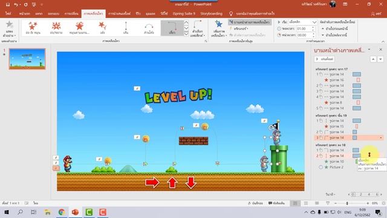Open the iSpring Suite 9 tab
The width and height of the screenshot is (387, 218).
click(184, 13)
